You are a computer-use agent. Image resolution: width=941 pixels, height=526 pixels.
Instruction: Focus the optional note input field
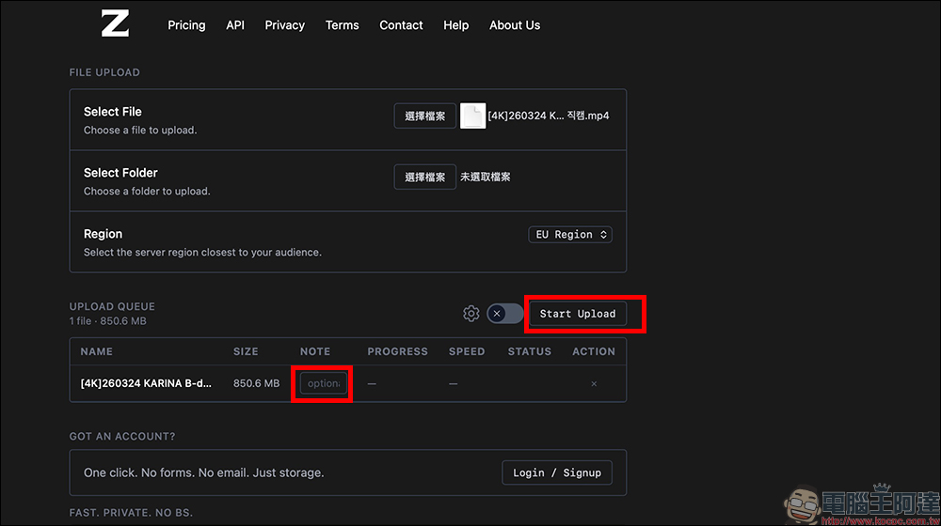[324, 383]
